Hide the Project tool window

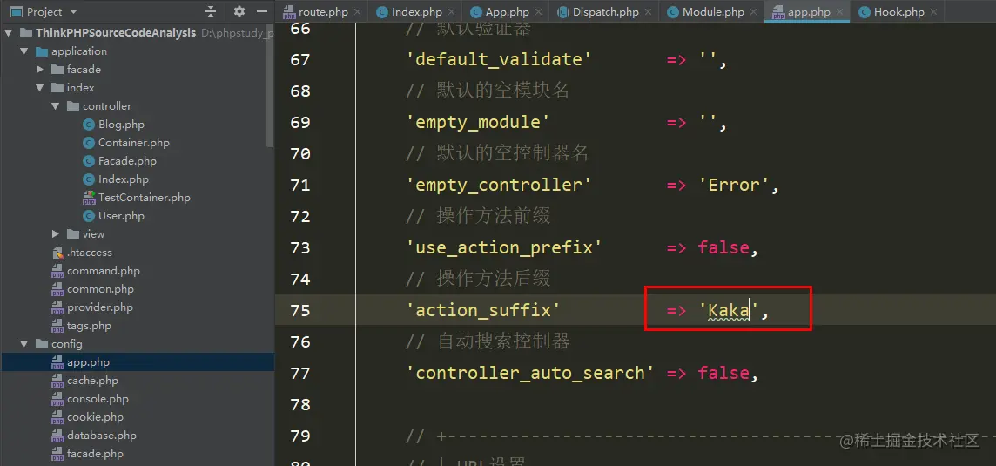tap(262, 11)
